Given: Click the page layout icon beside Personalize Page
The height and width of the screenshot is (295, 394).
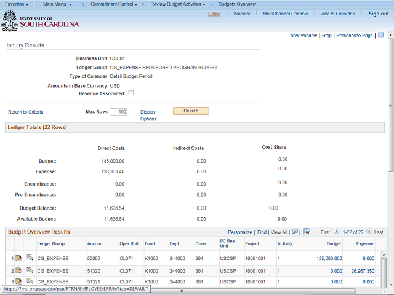Looking at the screenshot, I should pos(380,36).
